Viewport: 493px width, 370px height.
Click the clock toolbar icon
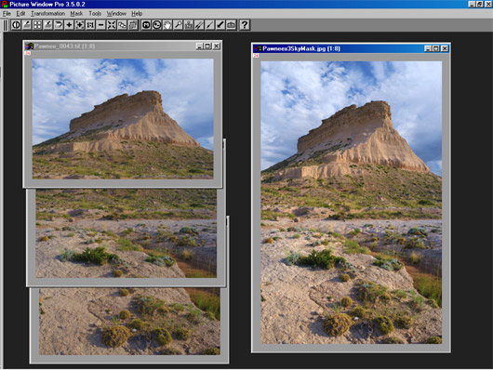click(x=157, y=25)
